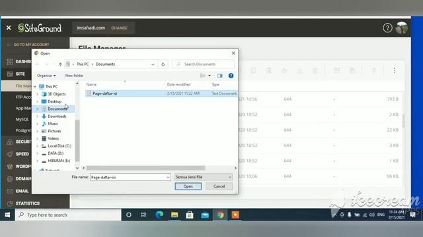The width and height of the screenshot is (423, 237).
Task: Open the orange recorder app on taskbar
Action: (235, 215)
